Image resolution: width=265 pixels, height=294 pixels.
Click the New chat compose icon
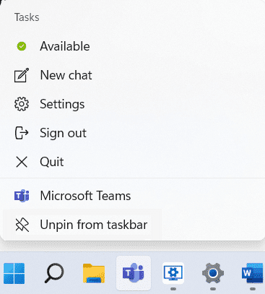click(x=22, y=75)
